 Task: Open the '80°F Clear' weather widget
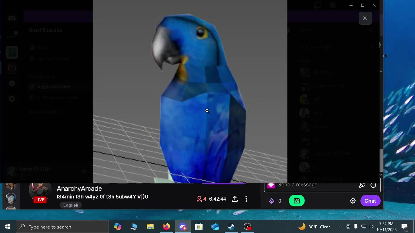click(x=314, y=227)
